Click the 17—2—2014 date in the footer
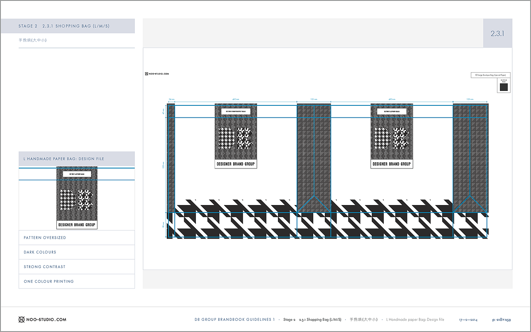This screenshot has width=531, height=332. tap(468, 320)
